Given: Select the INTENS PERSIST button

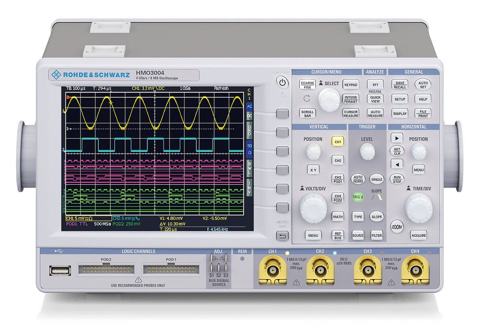Looking at the screenshot, I should [x=351, y=99].
